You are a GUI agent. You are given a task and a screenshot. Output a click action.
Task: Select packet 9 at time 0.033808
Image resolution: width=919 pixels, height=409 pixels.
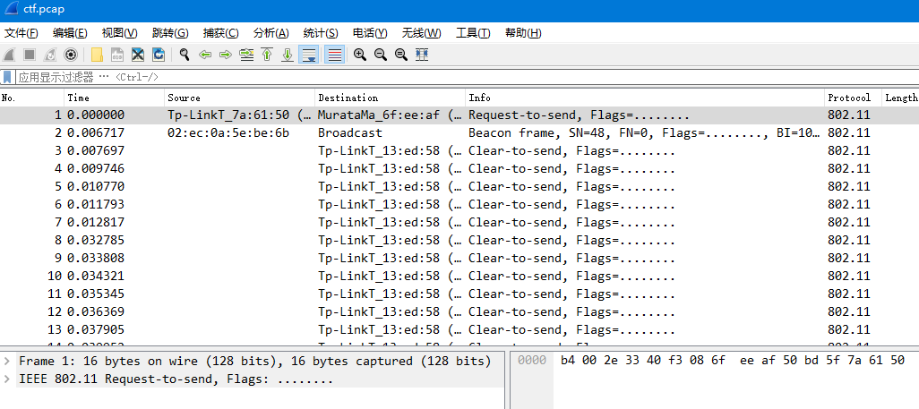click(x=459, y=258)
